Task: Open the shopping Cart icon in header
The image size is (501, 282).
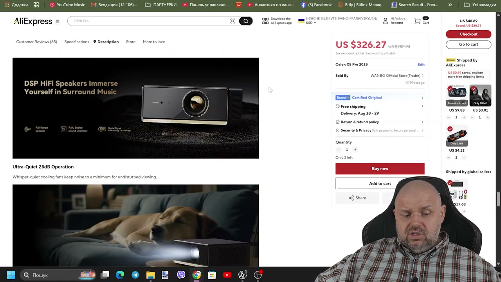Action: pyautogui.click(x=418, y=21)
